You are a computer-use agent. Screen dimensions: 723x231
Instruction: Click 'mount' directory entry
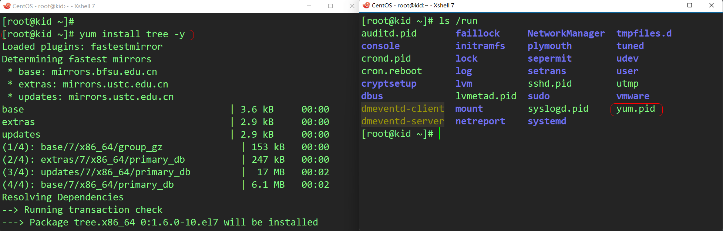pos(469,109)
